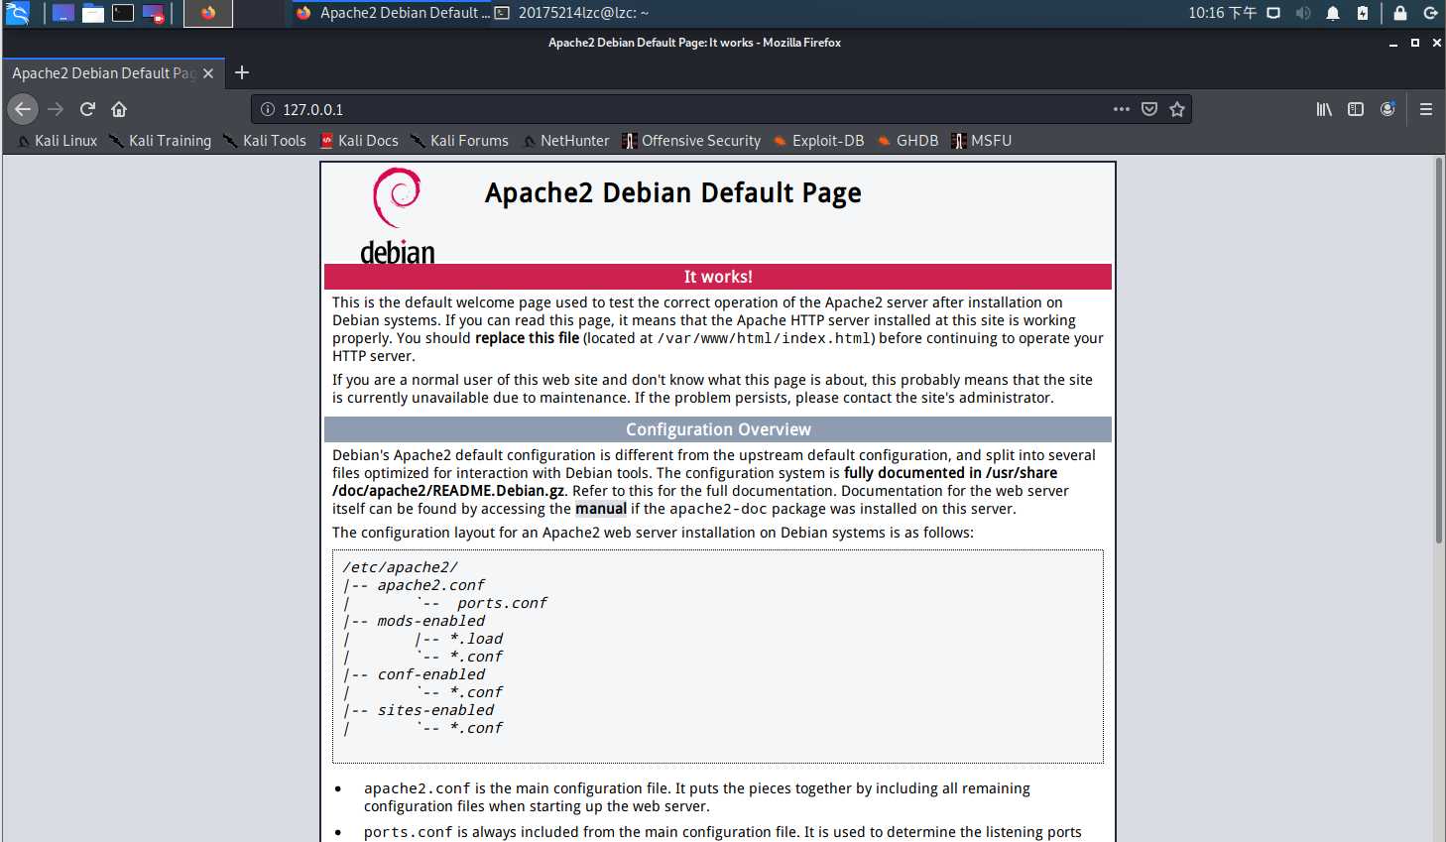Click the It works! red banner text
Image resolution: width=1446 pixels, height=842 pixels.
coord(718,277)
